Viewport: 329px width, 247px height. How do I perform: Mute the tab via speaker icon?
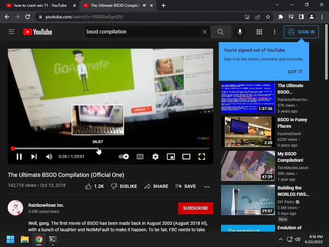point(144,5)
